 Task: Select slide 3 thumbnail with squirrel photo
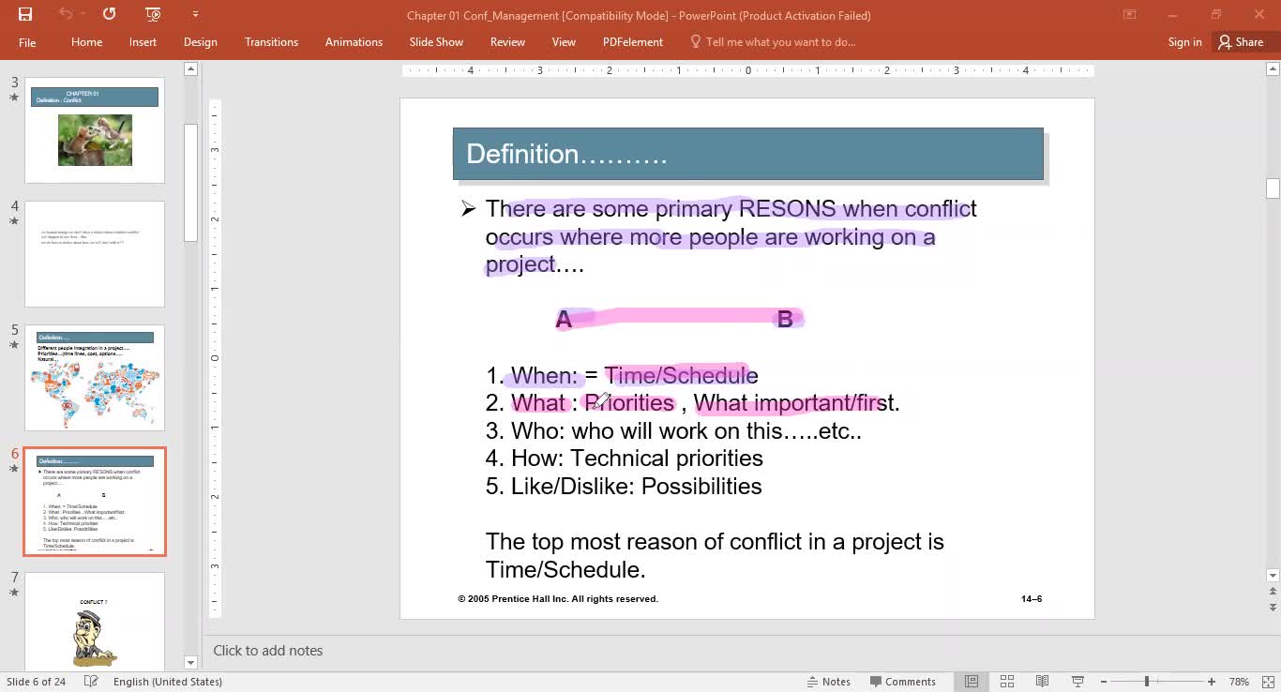95,130
